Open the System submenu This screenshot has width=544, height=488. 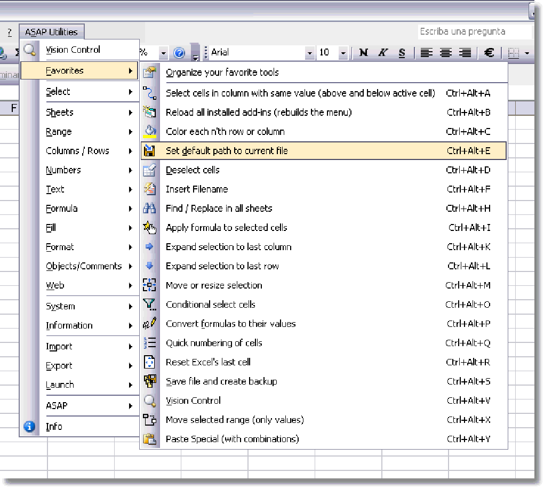[80, 306]
